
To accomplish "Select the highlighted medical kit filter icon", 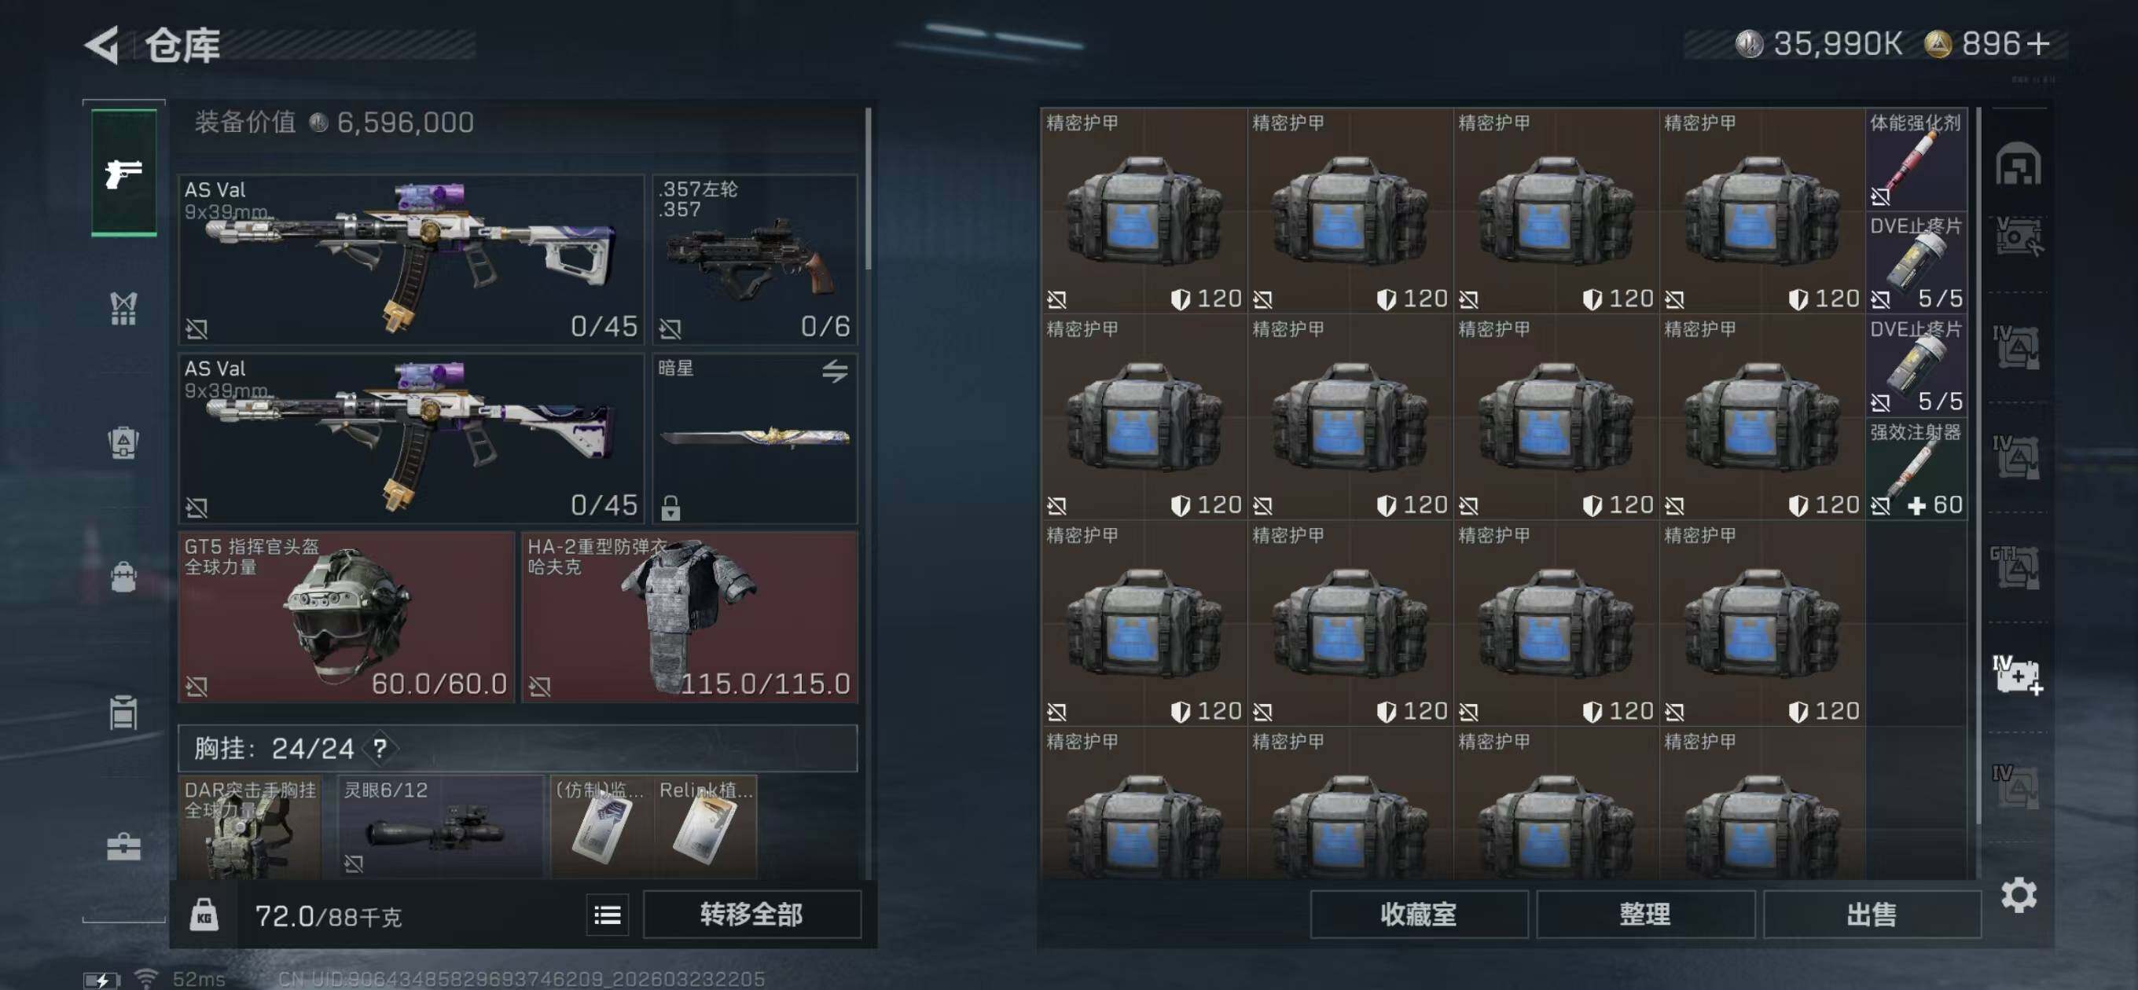I will [2018, 675].
